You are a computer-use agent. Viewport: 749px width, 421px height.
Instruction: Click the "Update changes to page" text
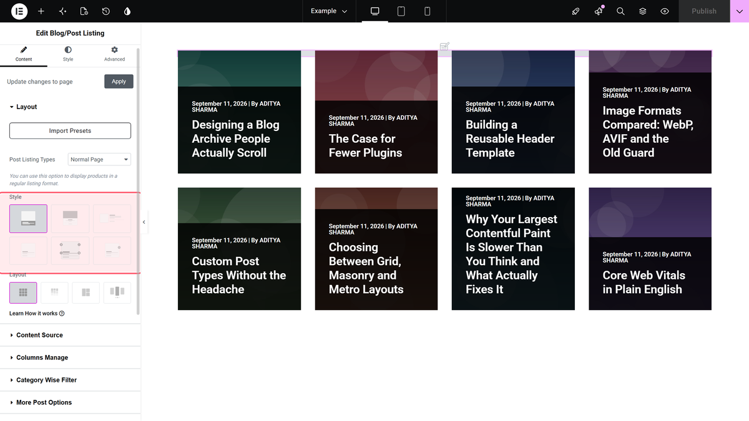point(40,82)
